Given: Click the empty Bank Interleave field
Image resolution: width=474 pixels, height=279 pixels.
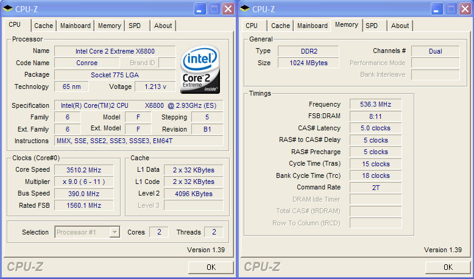Looking at the screenshot, I should pyautogui.click(x=436, y=75).
